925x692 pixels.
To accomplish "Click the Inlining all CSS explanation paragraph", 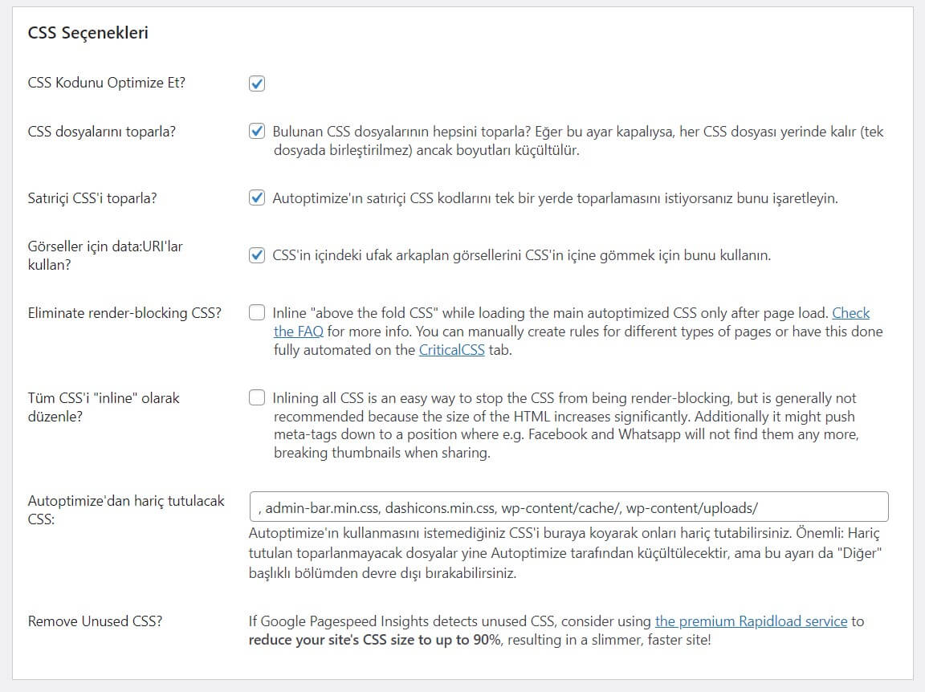I will click(x=566, y=425).
